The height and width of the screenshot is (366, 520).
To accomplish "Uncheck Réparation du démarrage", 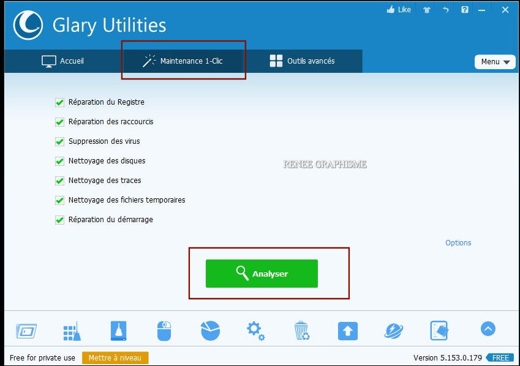I will 59,220.
